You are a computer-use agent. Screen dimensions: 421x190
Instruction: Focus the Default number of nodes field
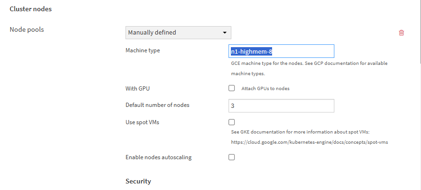pos(281,106)
